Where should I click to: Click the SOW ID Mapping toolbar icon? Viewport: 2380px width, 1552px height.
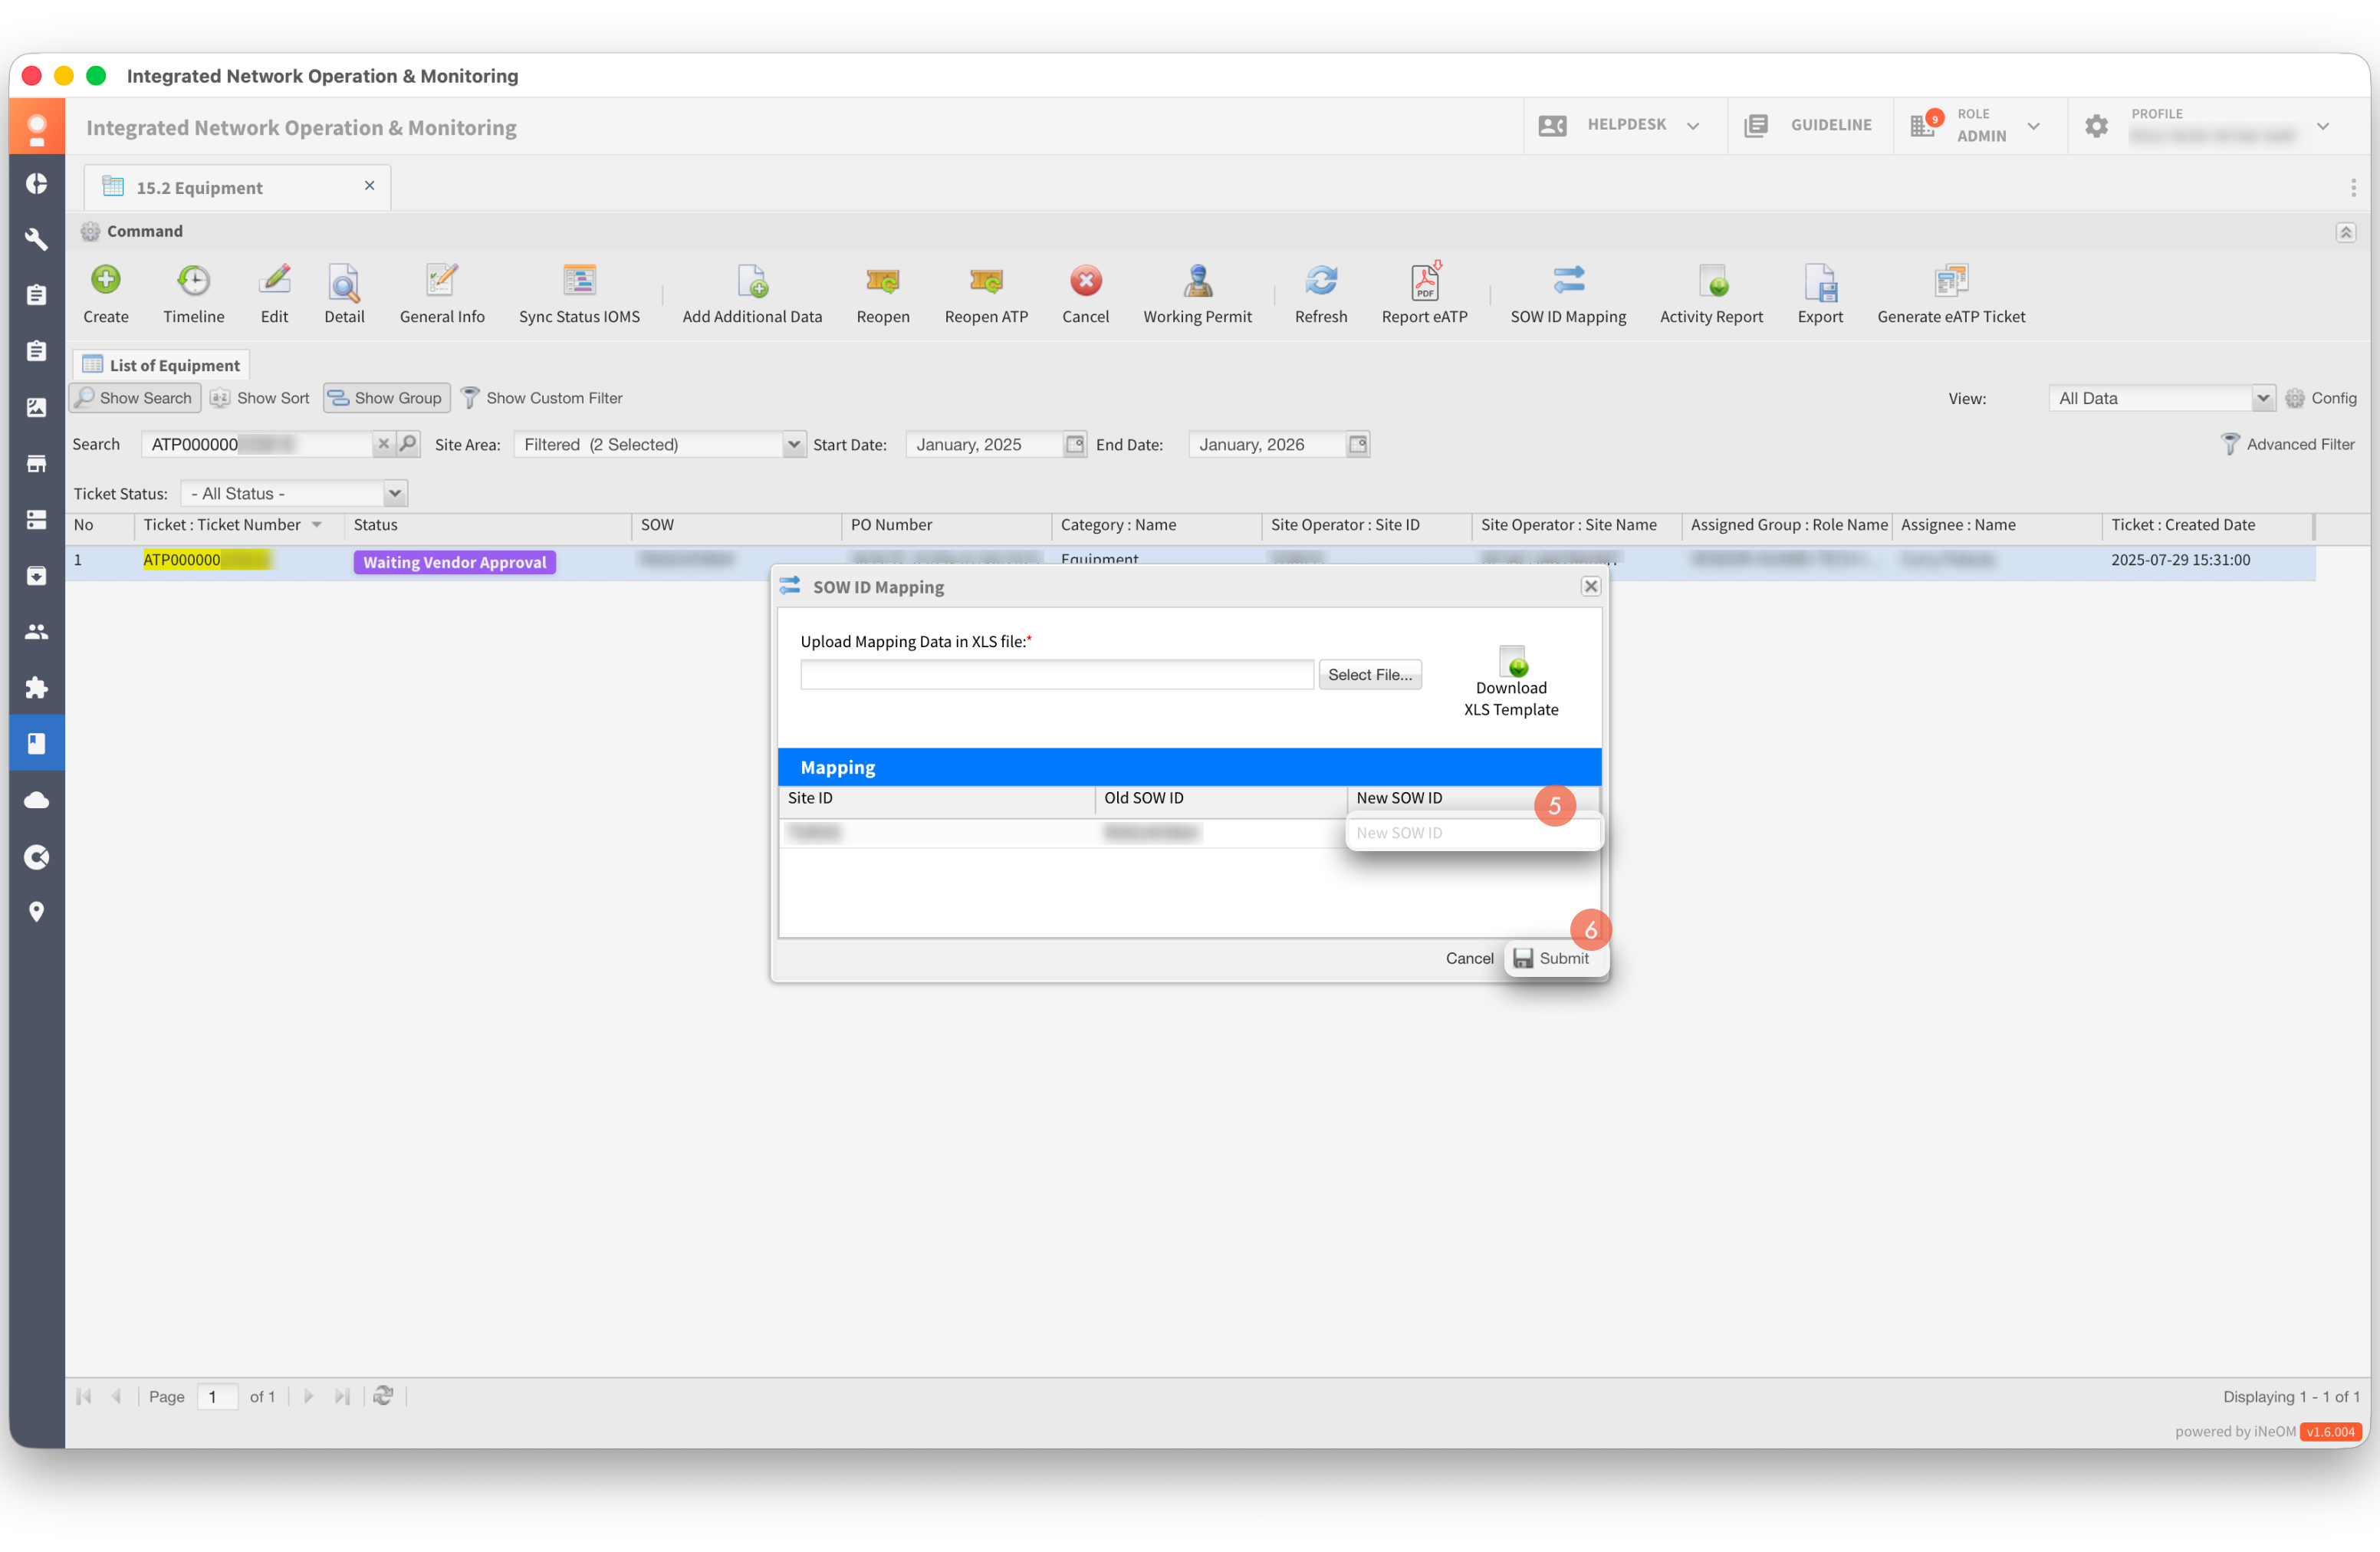tap(1567, 281)
